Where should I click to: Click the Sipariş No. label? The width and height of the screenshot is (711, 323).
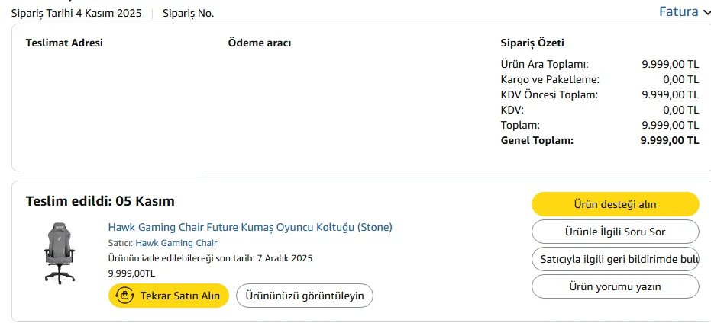tap(188, 14)
